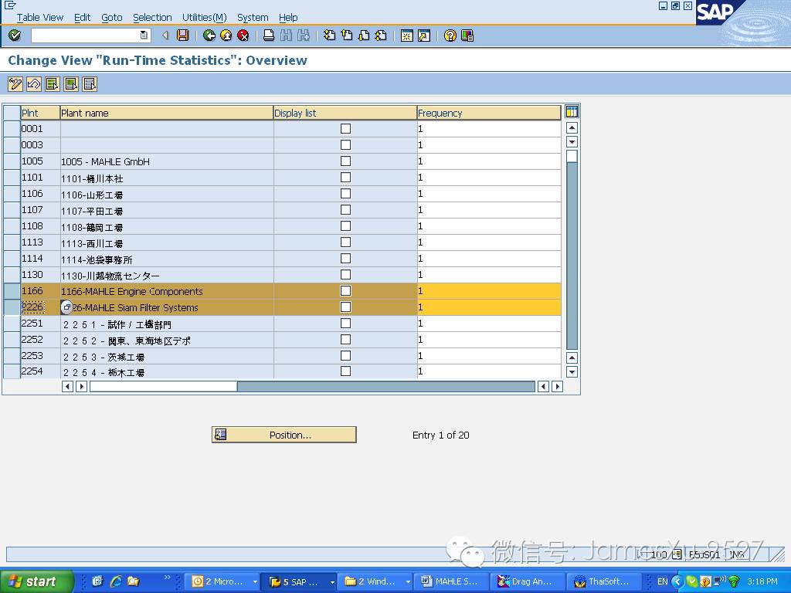Check Display list for plant 2253
This screenshot has width=791, height=593.
point(345,355)
